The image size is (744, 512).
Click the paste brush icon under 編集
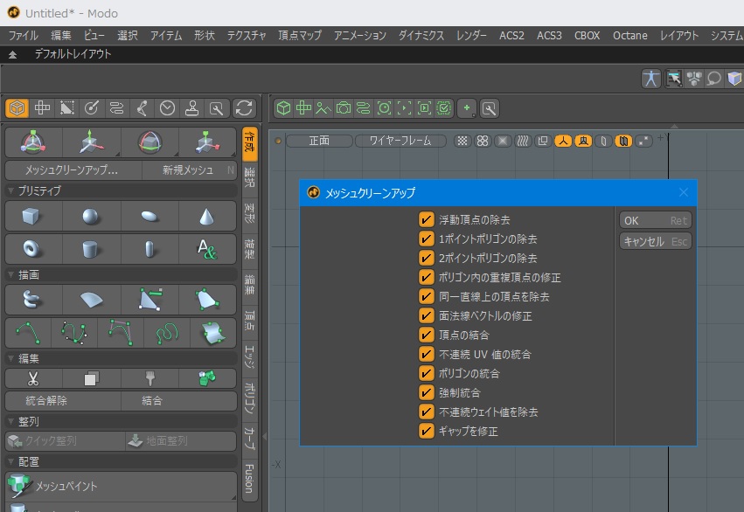[150, 379]
